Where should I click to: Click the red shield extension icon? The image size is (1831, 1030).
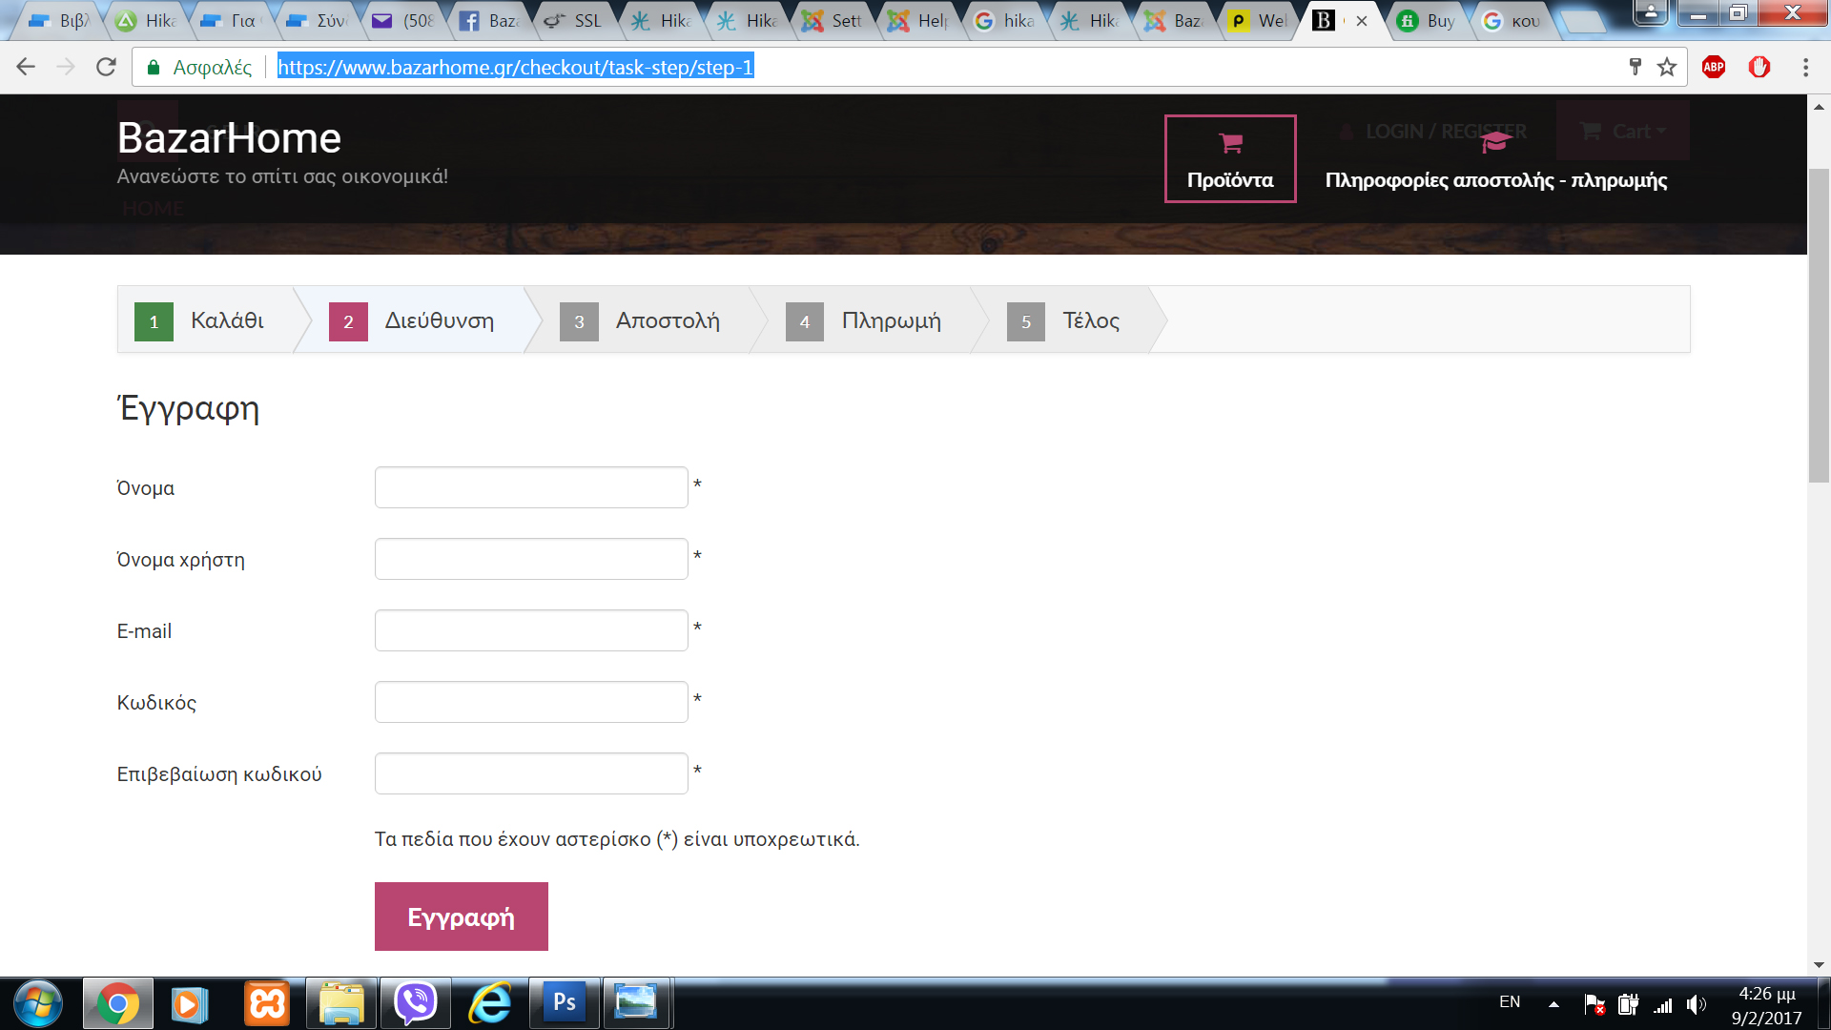pos(1759,67)
